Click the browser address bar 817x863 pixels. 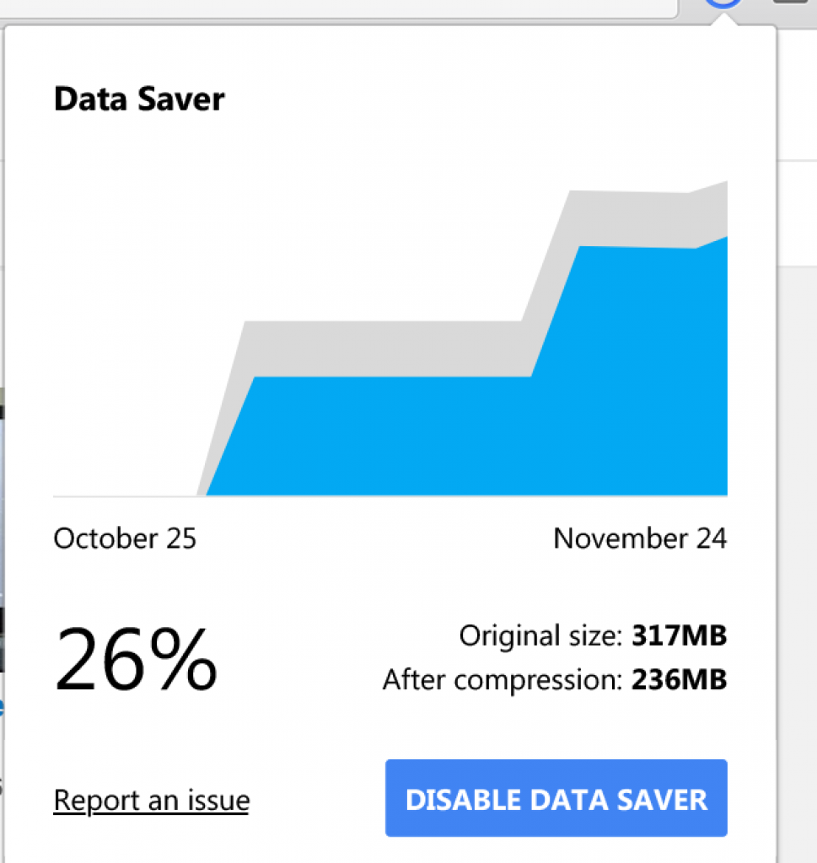coord(337,8)
